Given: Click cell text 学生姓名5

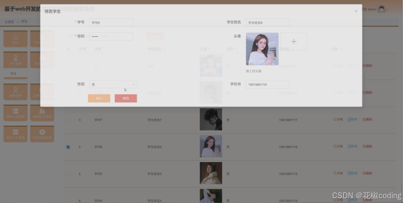Looking at the screenshot, I should [154, 174].
